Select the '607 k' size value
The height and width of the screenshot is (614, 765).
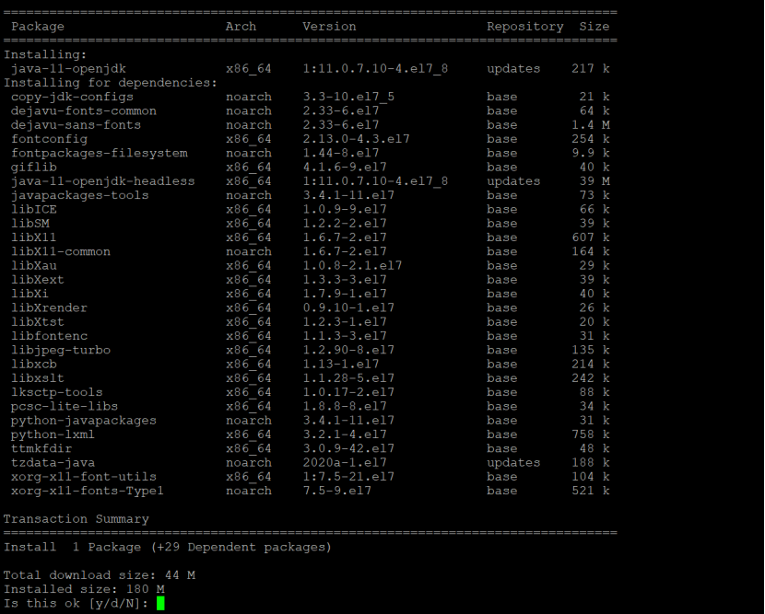[x=591, y=237]
